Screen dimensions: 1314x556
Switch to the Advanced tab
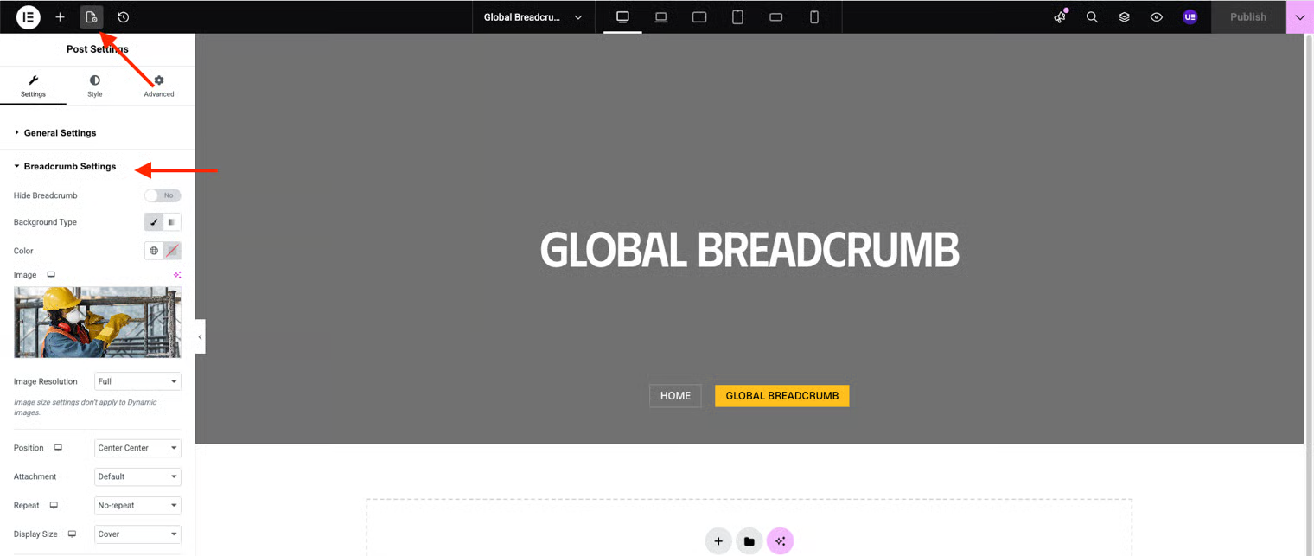159,86
